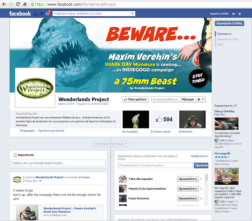Click the 17 ώρες πριν timestamp
The height and width of the screenshot is (221, 252).
point(30,181)
